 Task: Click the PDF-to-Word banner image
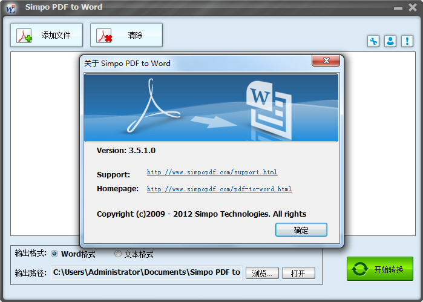pos(211,107)
